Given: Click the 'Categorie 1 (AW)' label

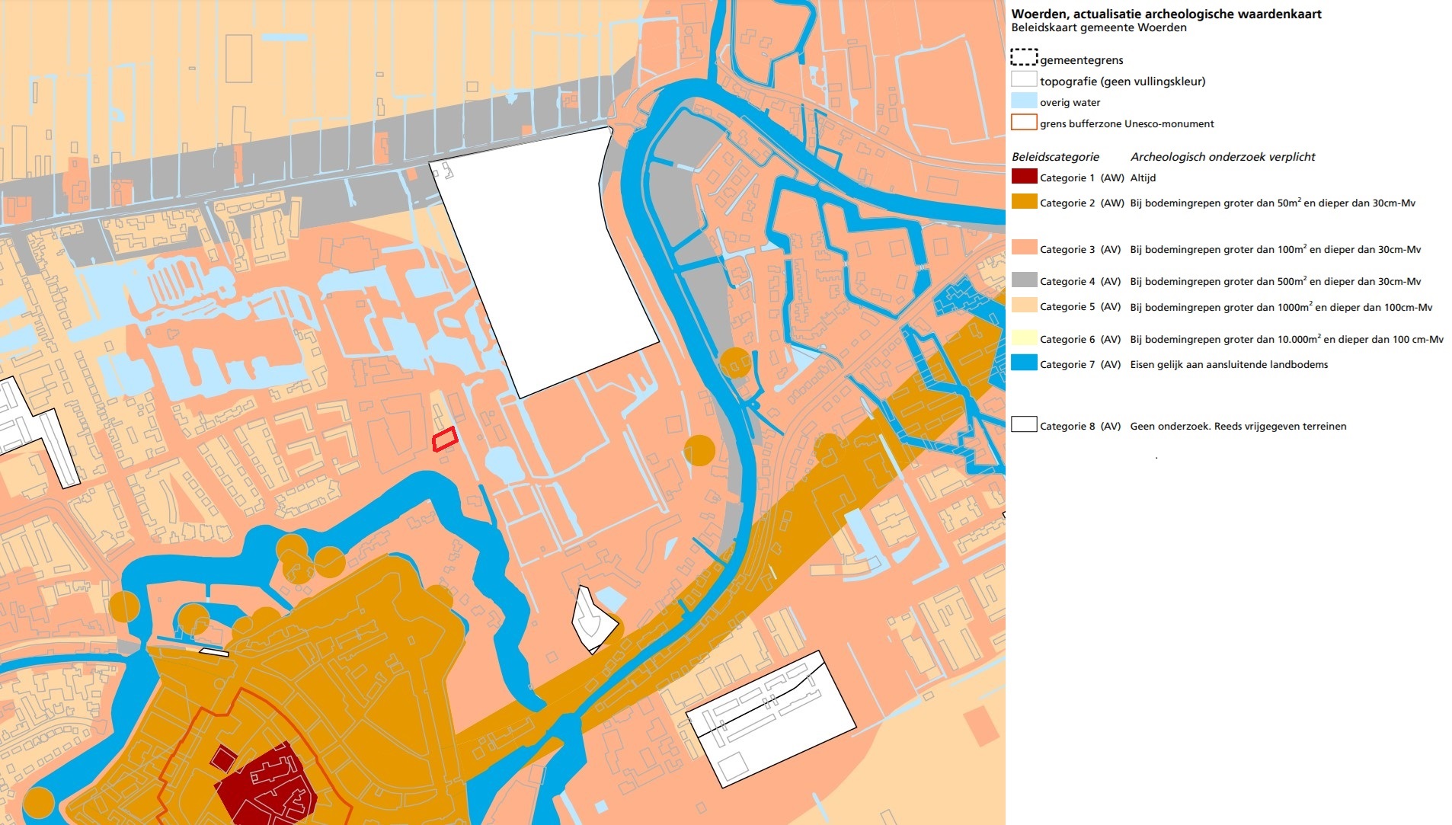Looking at the screenshot, I should 1082,178.
